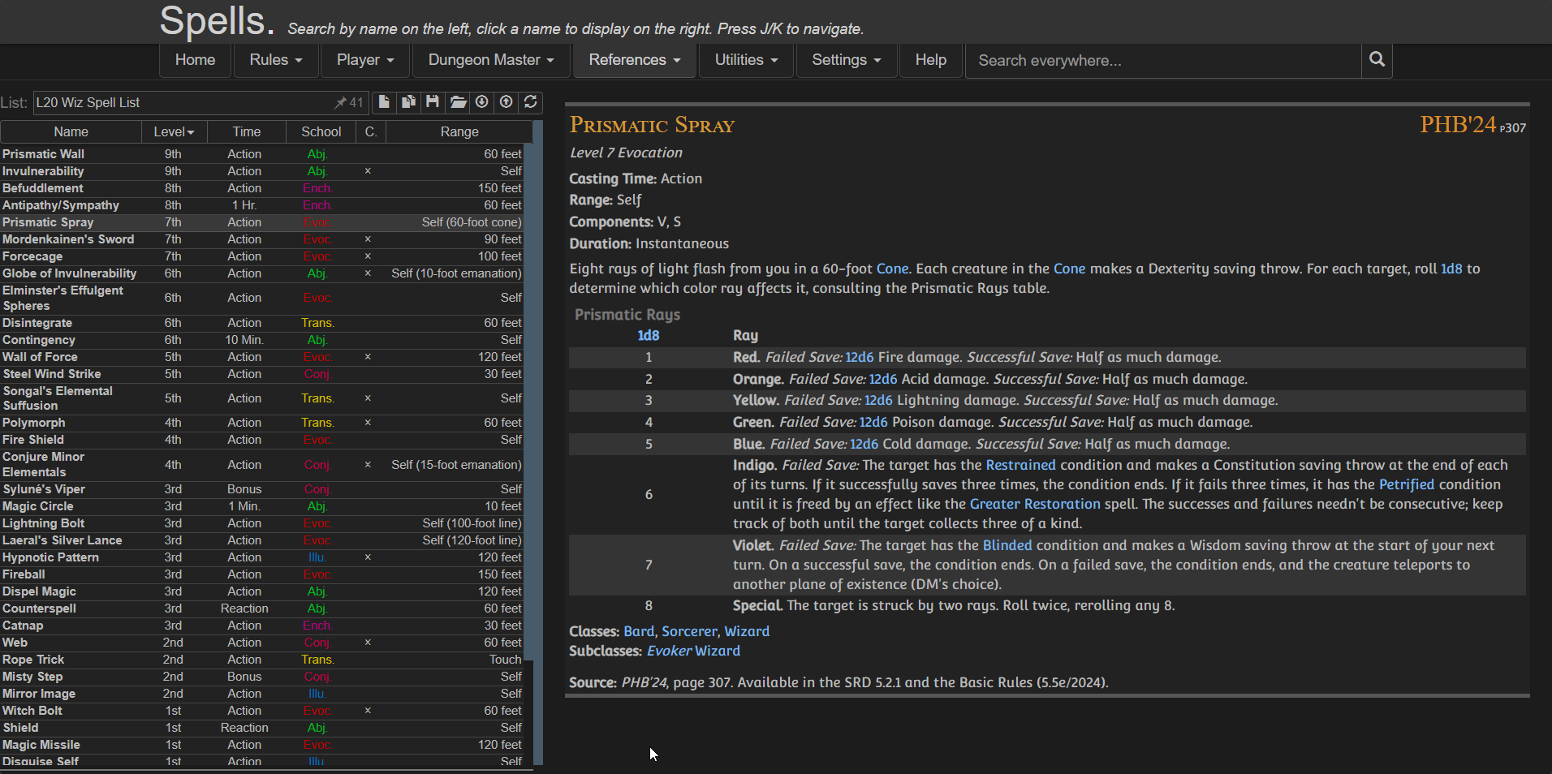This screenshot has height=774, width=1552.
Task: Click the pin icon showing 41
Action: (x=349, y=103)
